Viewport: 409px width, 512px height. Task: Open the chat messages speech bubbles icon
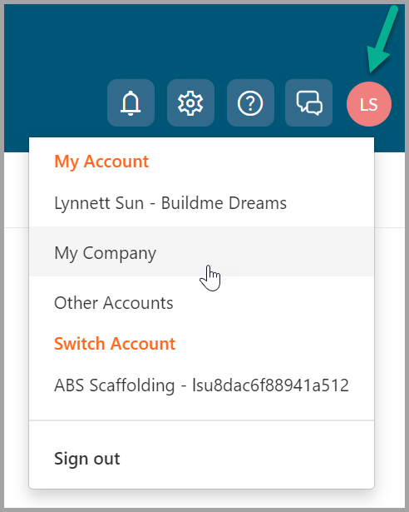(309, 103)
